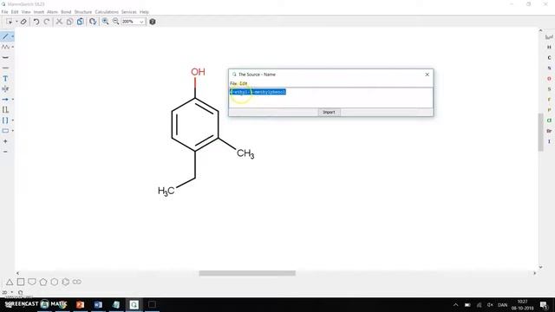Select the Bromine atom button
The width and height of the screenshot is (555, 312).
[x=549, y=131]
